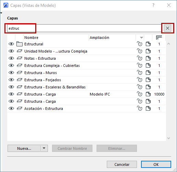Screen dimensions: 177x172
Task: Click the Nueva... button
Action: coord(24,148)
